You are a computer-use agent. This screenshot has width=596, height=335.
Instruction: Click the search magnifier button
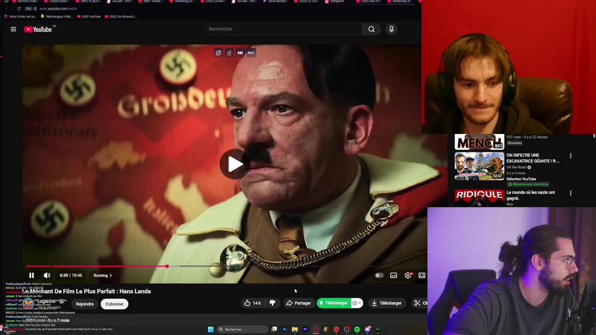pyautogui.click(x=371, y=29)
